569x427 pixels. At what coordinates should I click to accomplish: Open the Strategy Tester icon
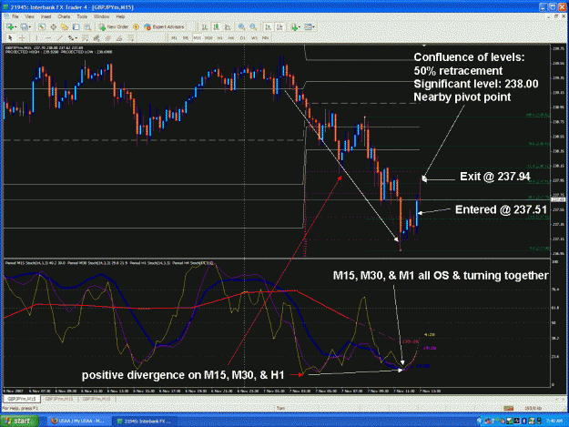click(x=87, y=26)
